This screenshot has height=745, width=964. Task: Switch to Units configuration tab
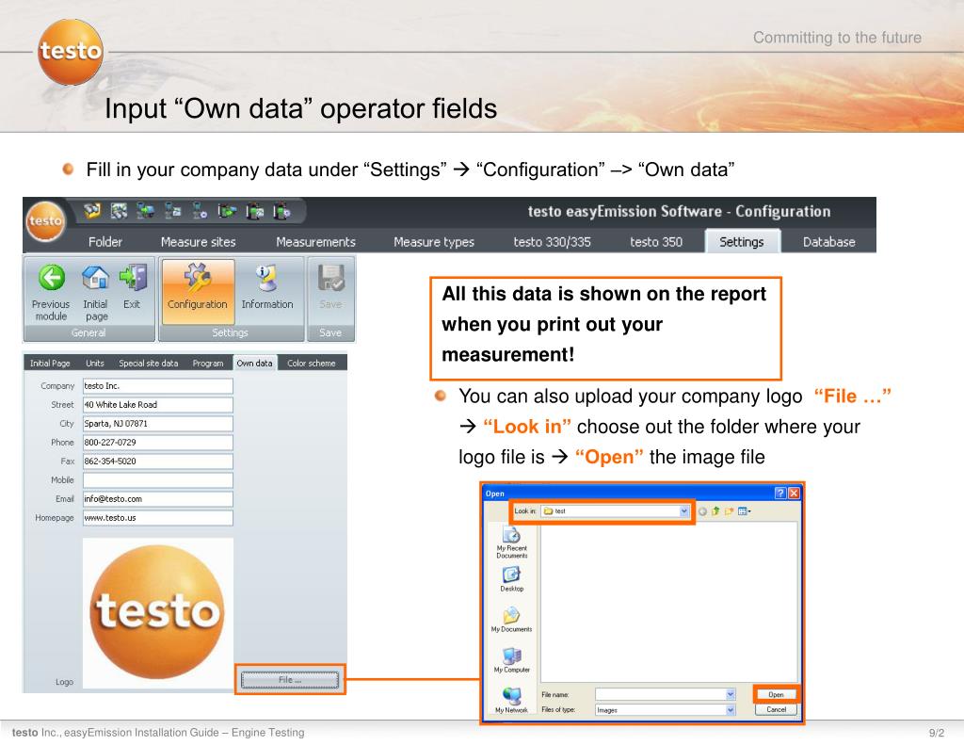[95, 363]
